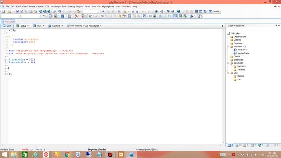The height and width of the screenshot is (158, 281).
Task: Open the Localhost dropdown arrow
Action: point(62,26)
